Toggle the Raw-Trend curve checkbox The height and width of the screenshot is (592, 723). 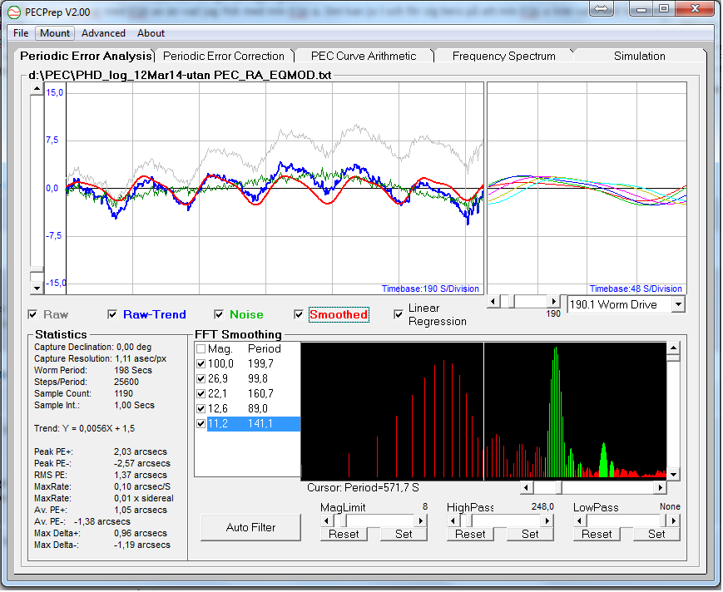(112, 314)
